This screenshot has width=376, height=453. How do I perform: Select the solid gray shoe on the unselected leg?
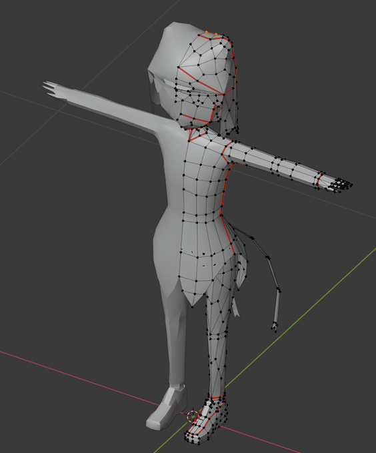(x=166, y=408)
